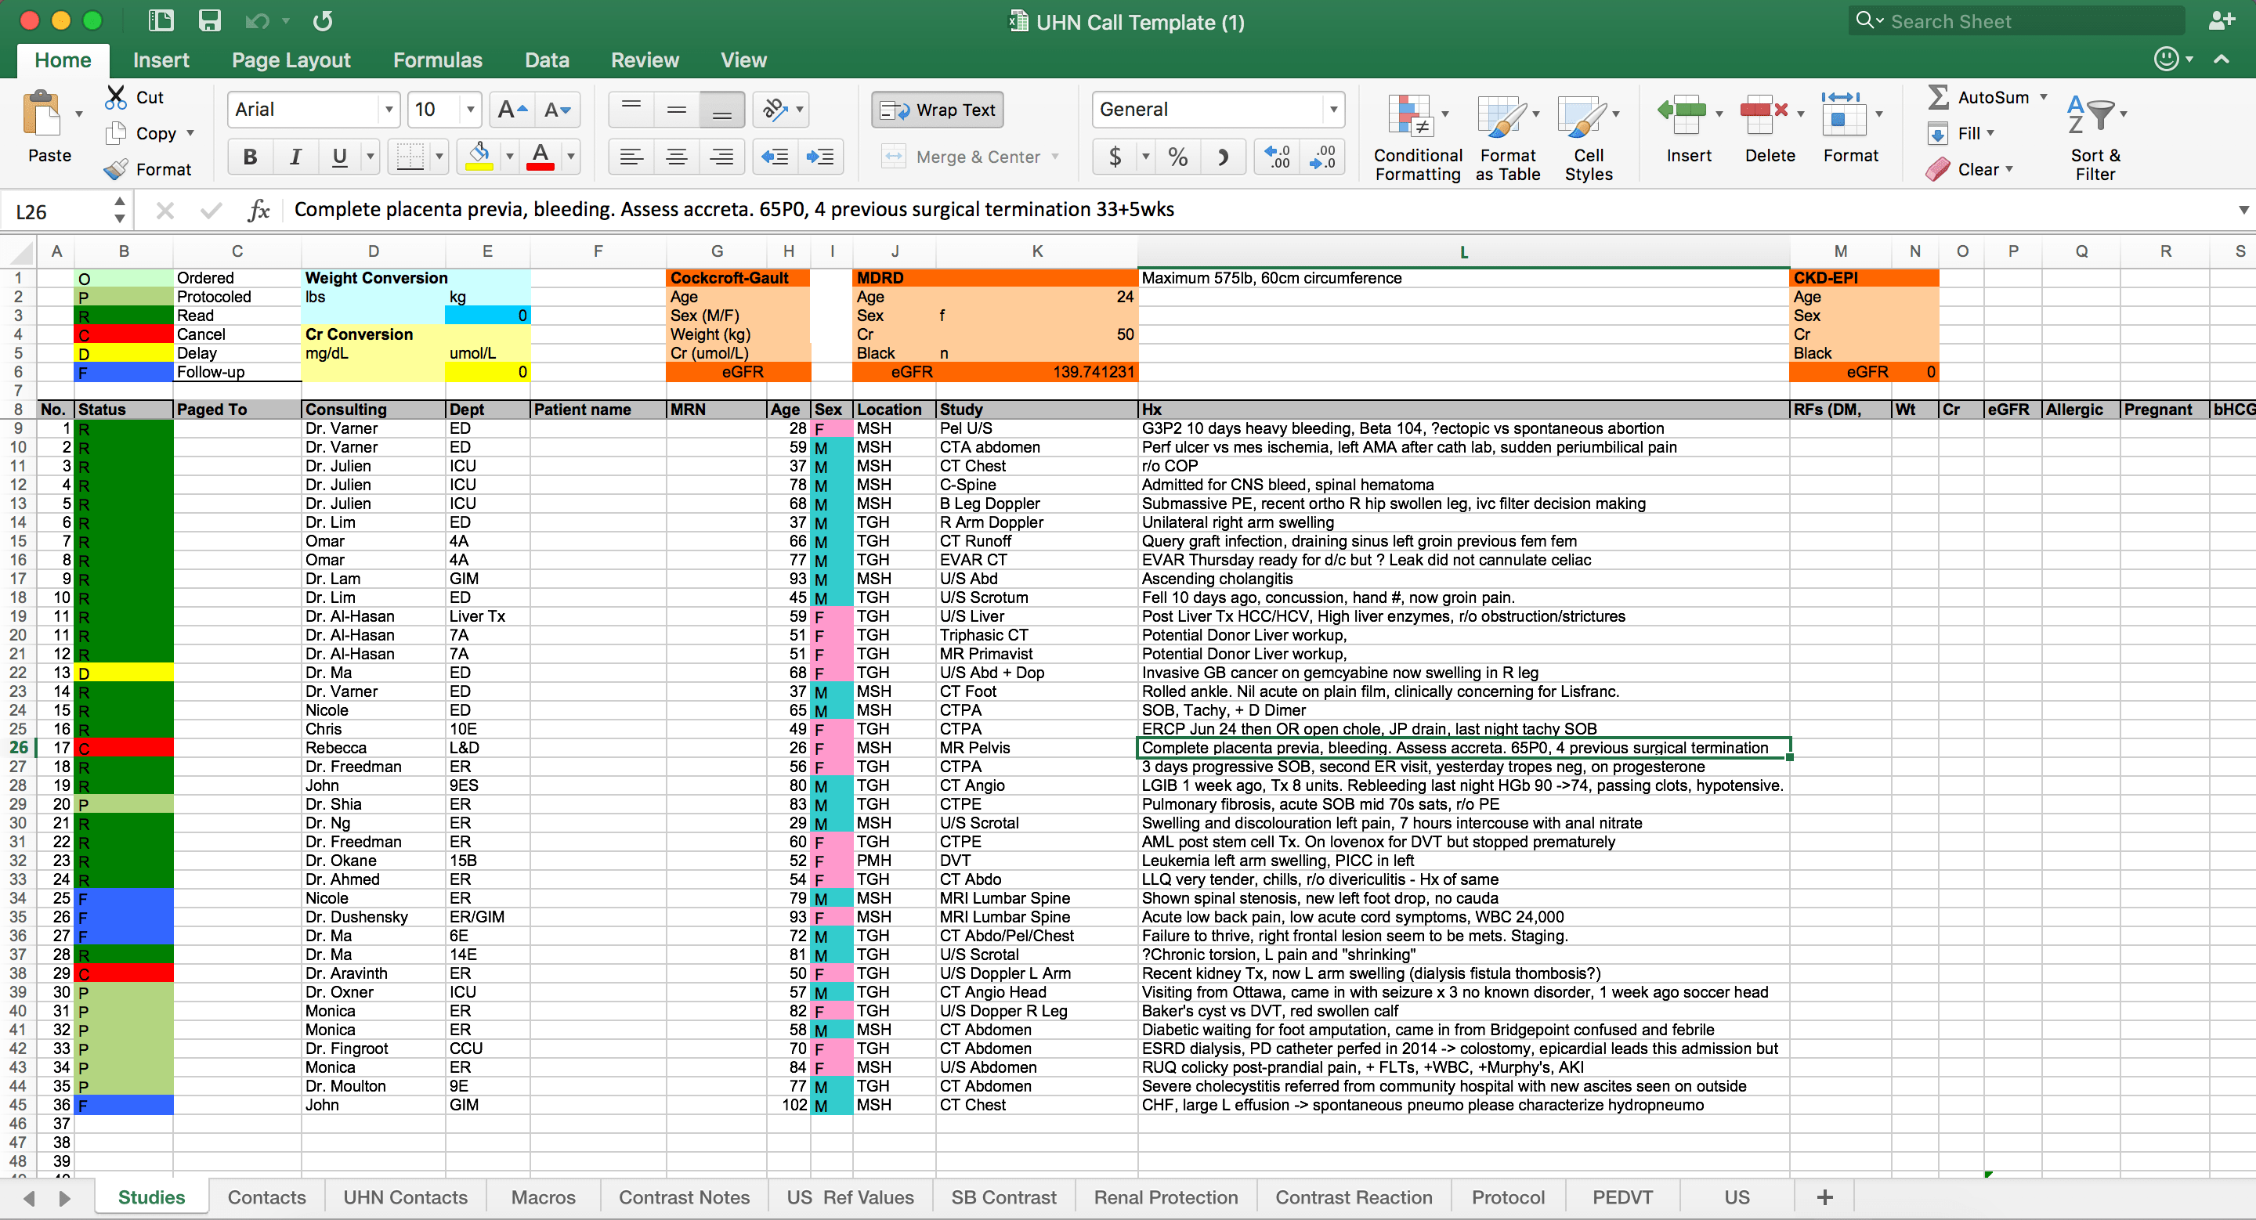Click the Save icon in title bar
The width and height of the screenshot is (2256, 1220).
pos(210,21)
